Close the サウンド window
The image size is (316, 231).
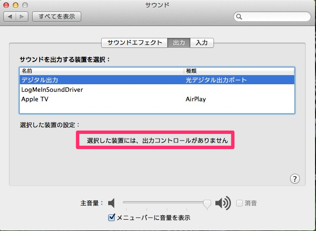coord(6,5)
